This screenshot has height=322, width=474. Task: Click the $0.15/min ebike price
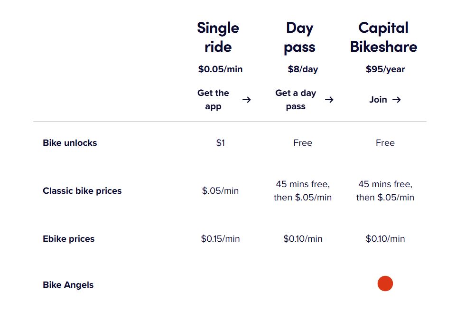coord(220,239)
